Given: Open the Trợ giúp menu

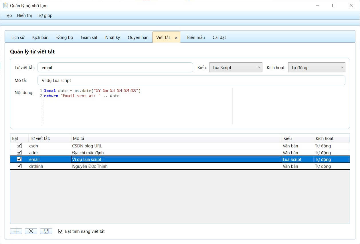Looking at the screenshot, I should (45, 15).
